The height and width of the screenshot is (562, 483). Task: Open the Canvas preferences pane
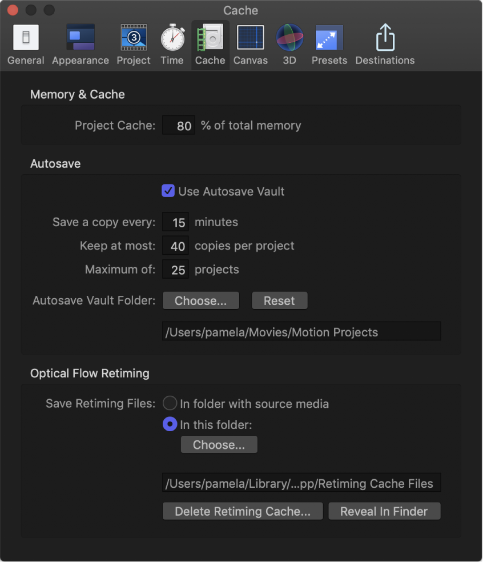(x=250, y=45)
